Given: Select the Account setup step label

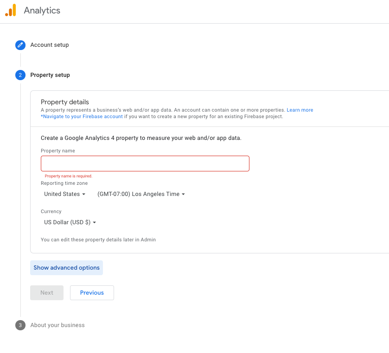Looking at the screenshot, I should click(x=49, y=45).
